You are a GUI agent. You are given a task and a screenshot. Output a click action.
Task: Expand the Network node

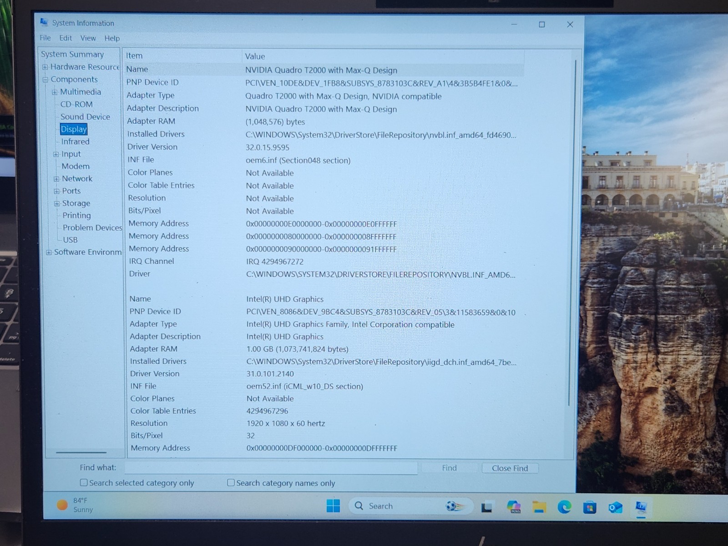[x=56, y=179]
